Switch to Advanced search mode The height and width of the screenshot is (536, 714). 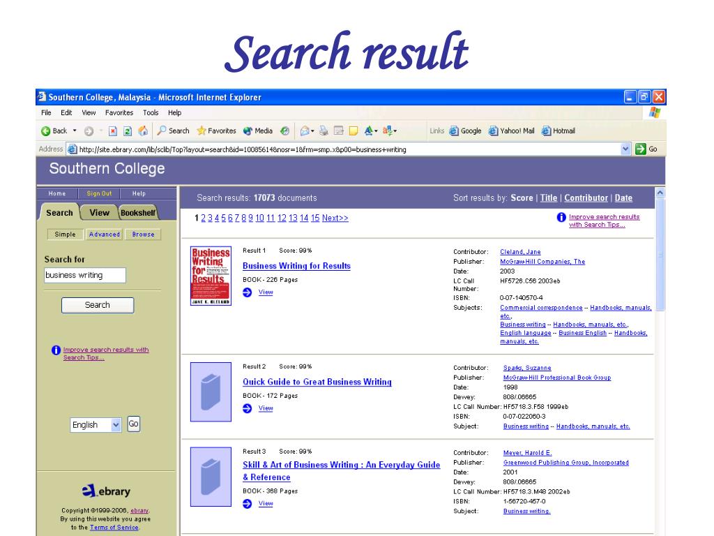coord(105,234)
